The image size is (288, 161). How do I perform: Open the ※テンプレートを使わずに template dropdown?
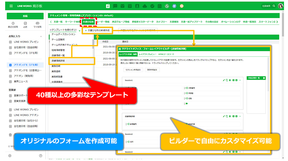click(65, 30)
